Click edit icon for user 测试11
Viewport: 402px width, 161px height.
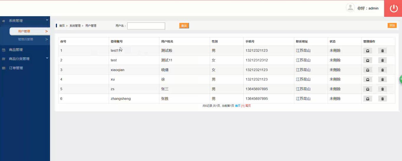[x=368, y=61]
